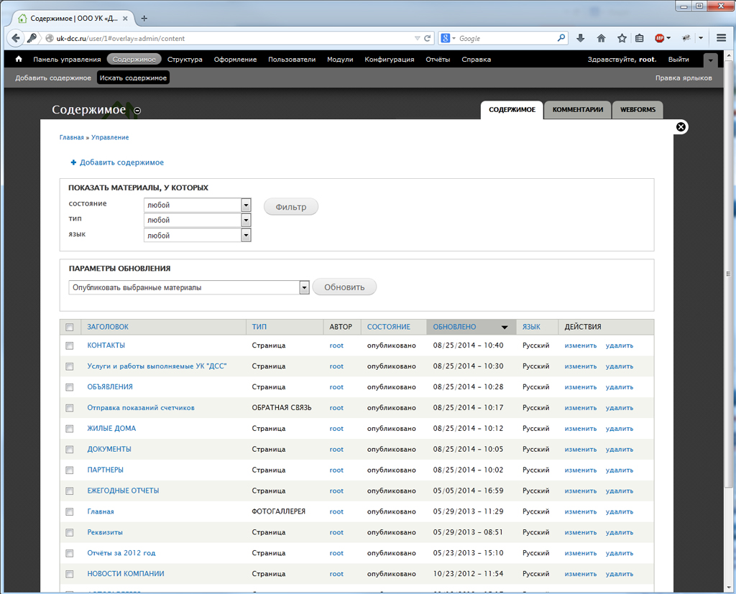Switch to the КОММЕНТАРИИ tab
The height and width of the screenshot is (594, 736).
pyautogui.click(x=577, y=110)
